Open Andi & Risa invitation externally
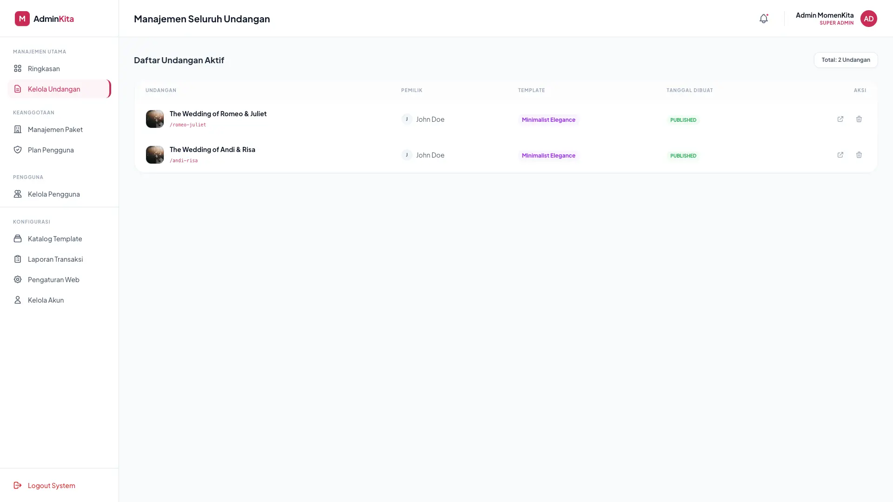The width and height of the screenshot is (893, 502). 840,155
